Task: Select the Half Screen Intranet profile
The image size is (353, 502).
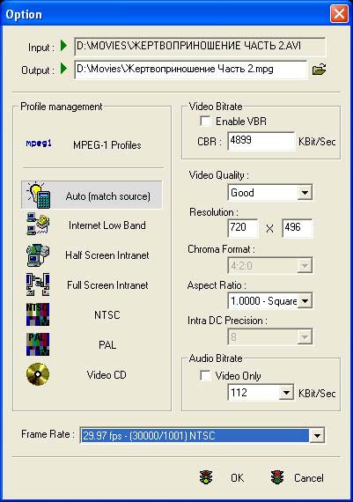Action: click(x=107, y=255)
